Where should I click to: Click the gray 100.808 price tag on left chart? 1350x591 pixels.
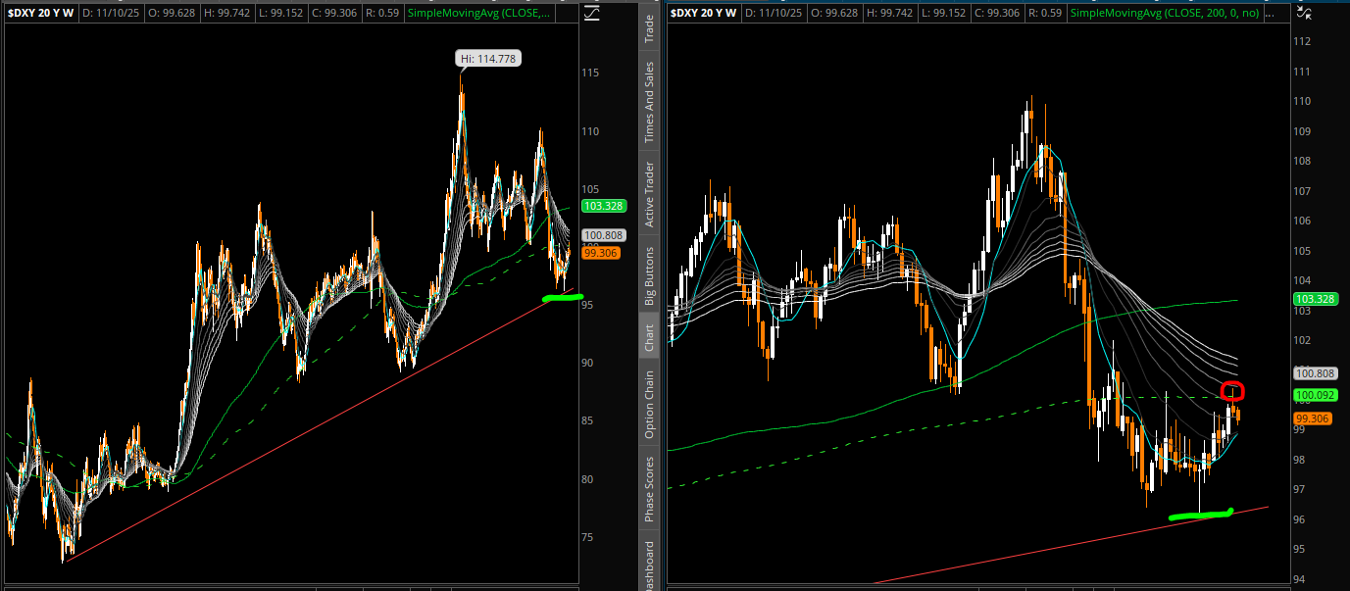pyautogui.click(x=604, y=235)
